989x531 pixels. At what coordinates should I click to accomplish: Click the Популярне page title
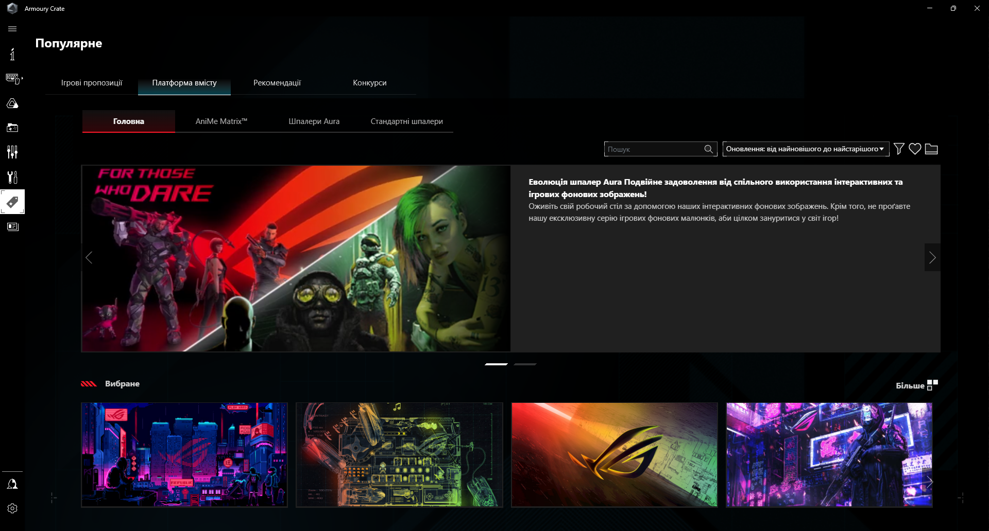[x=69, y=43]
